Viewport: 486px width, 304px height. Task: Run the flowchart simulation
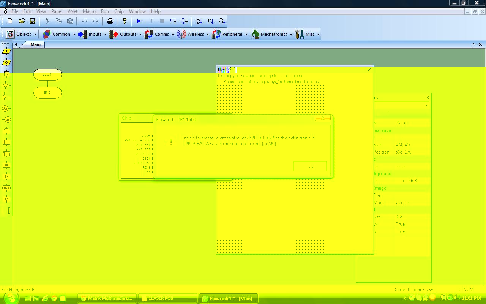coord(139,21)
